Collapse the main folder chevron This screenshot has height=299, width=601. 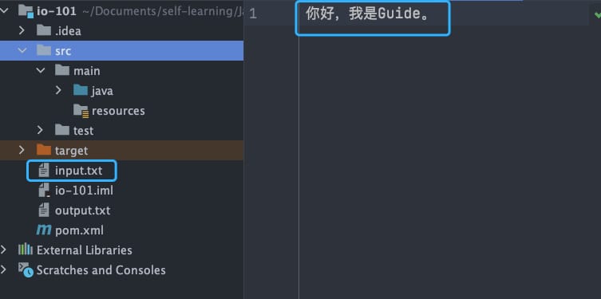[x=41, y=70]
